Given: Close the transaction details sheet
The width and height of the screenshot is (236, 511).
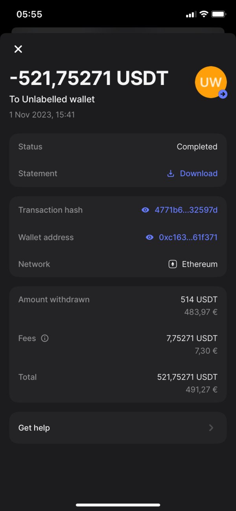Looking at the screenshot, I should tap(18, 49).
